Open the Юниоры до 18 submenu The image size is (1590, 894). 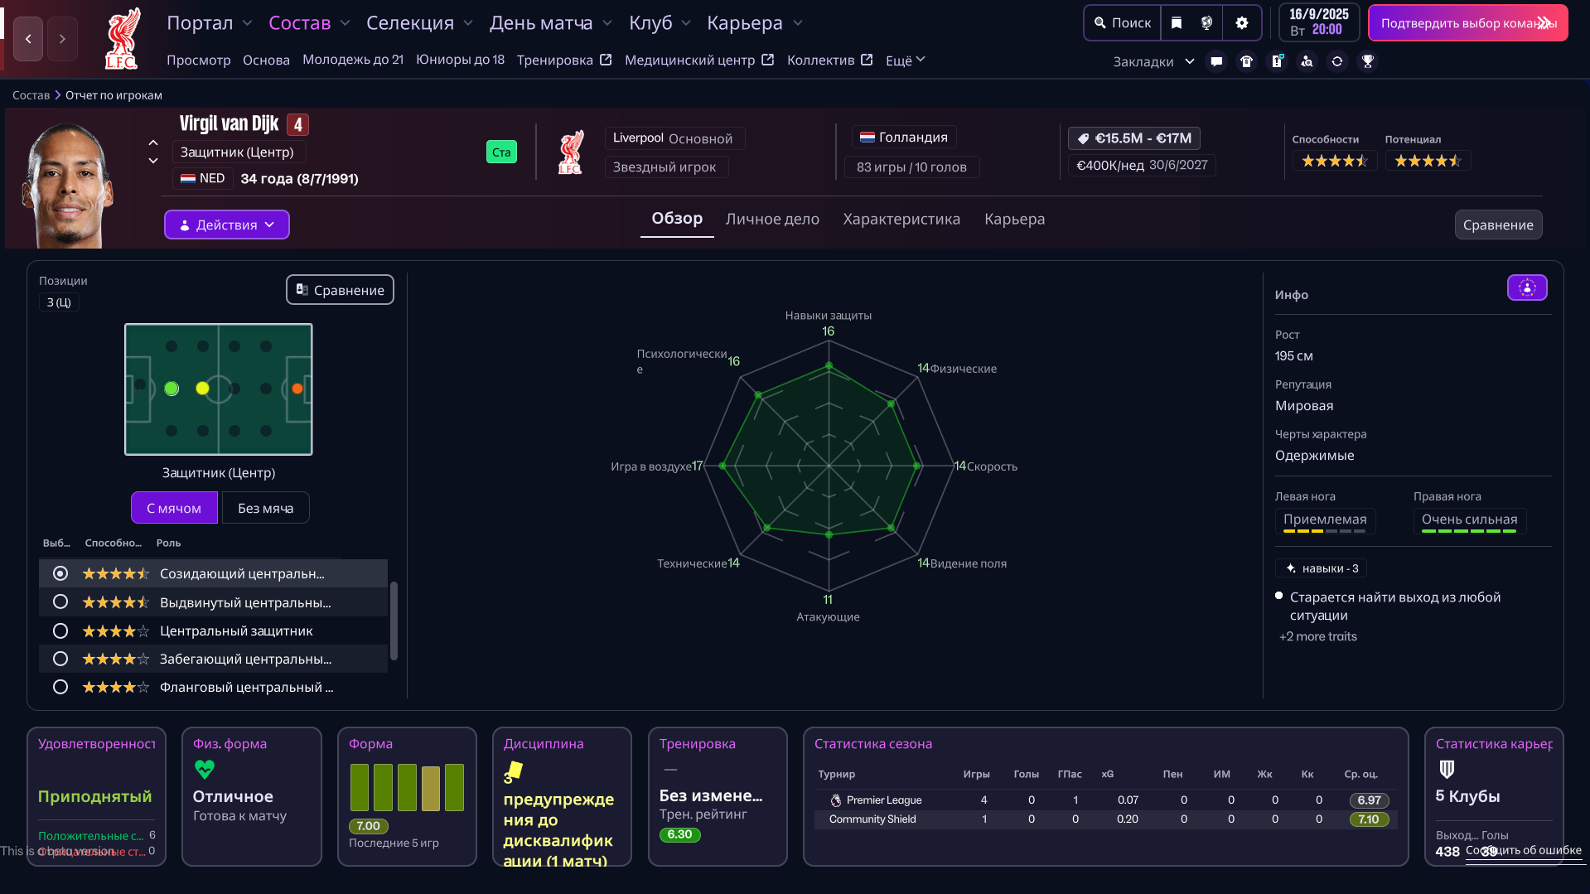[x=460, y=60]
